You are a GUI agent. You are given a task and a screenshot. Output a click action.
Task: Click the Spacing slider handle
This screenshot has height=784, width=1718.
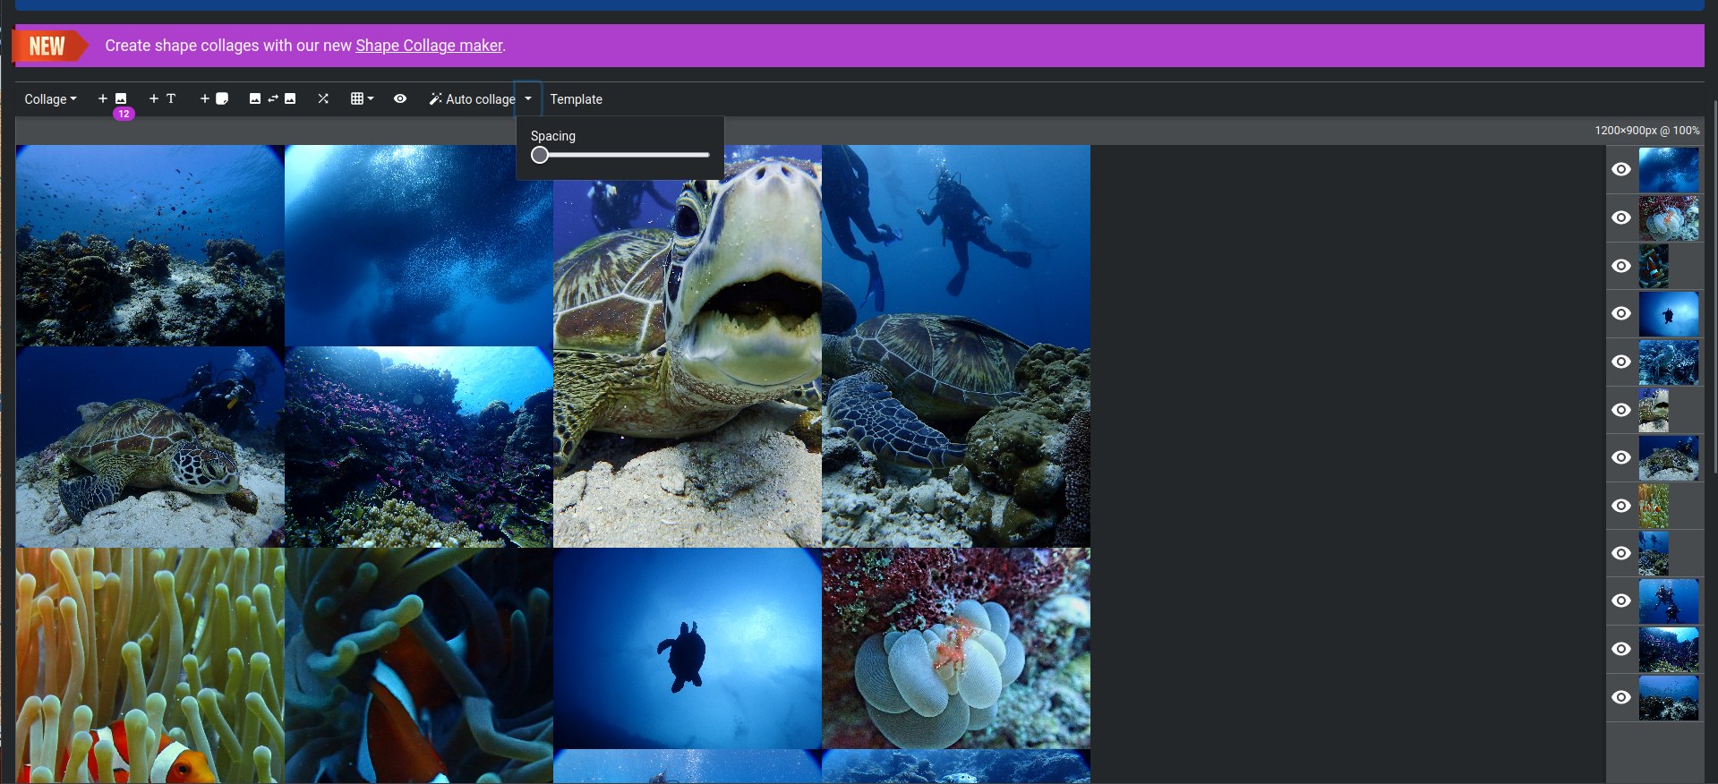[540, 155]
